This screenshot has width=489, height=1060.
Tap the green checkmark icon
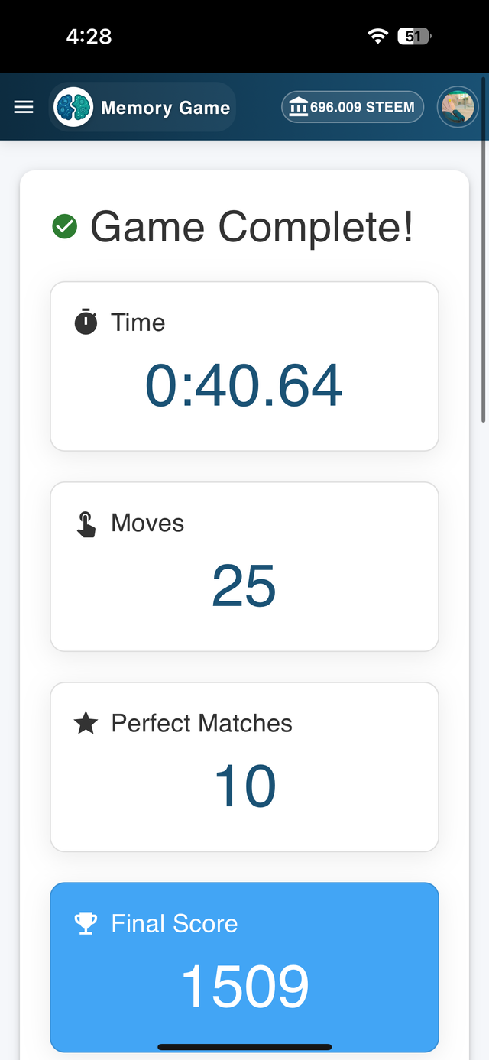point(65,227)
